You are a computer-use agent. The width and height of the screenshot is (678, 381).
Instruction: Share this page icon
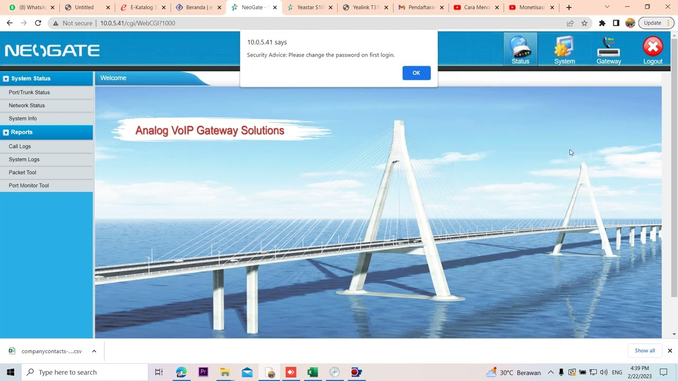tap(570, 23)
